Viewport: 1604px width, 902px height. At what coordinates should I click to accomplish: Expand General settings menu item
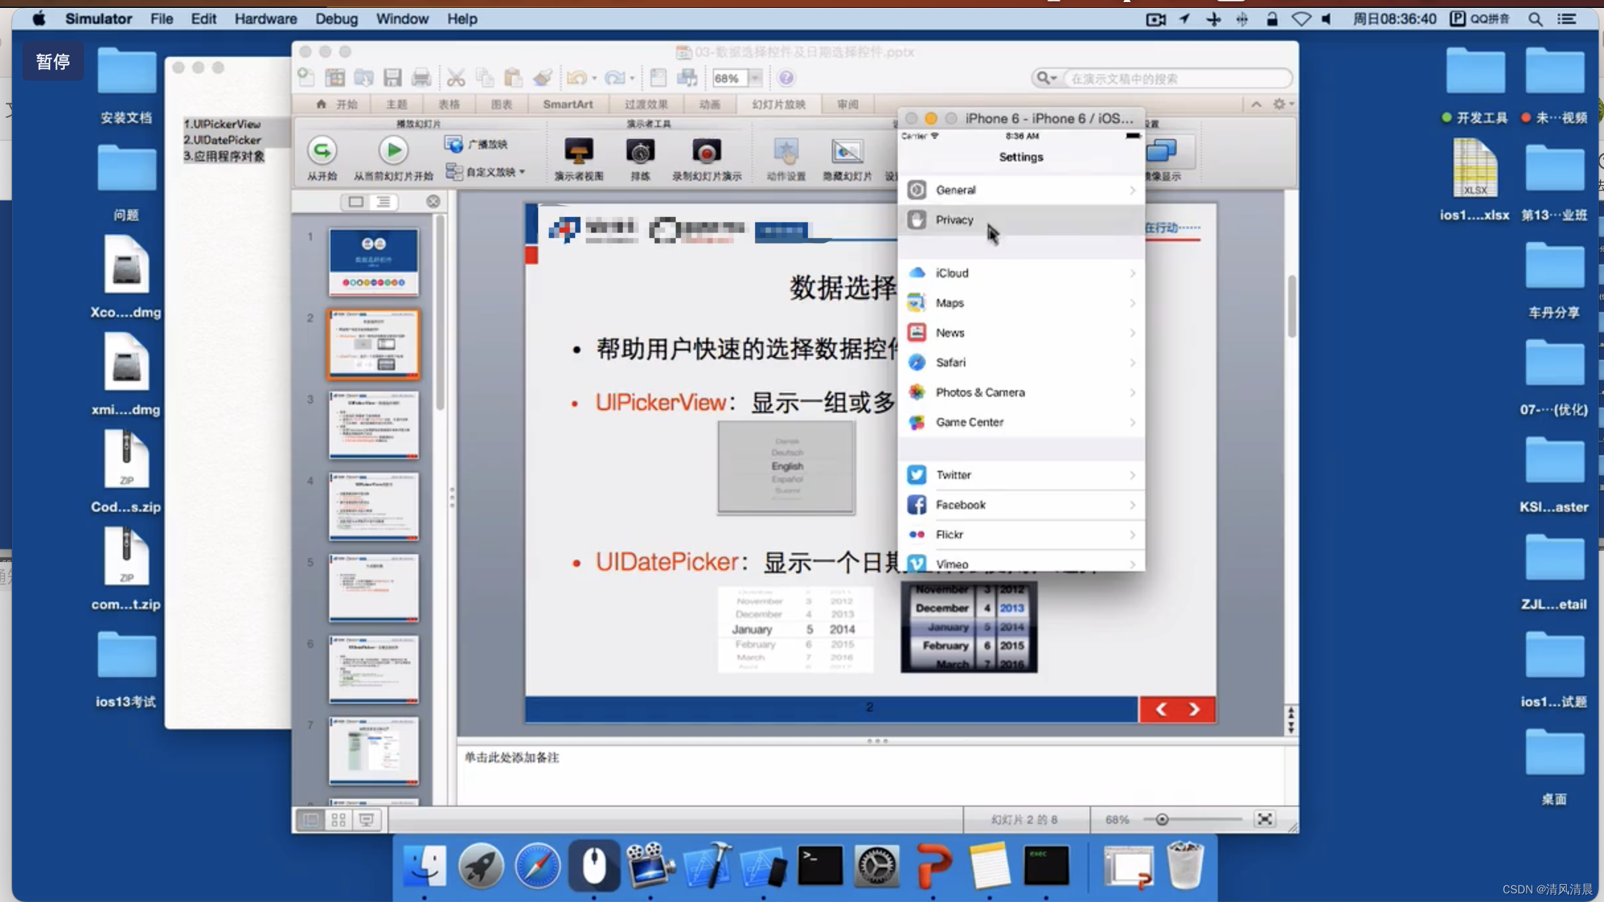(x=1022, y=189)
